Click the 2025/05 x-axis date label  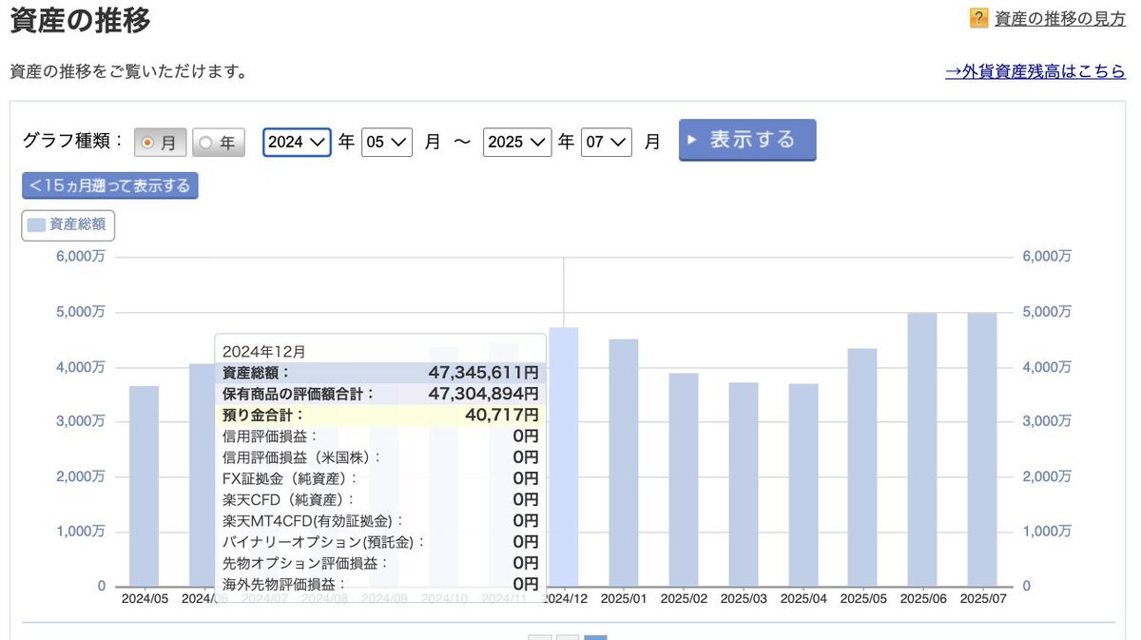pyautogui.click(x=863, y=599)
